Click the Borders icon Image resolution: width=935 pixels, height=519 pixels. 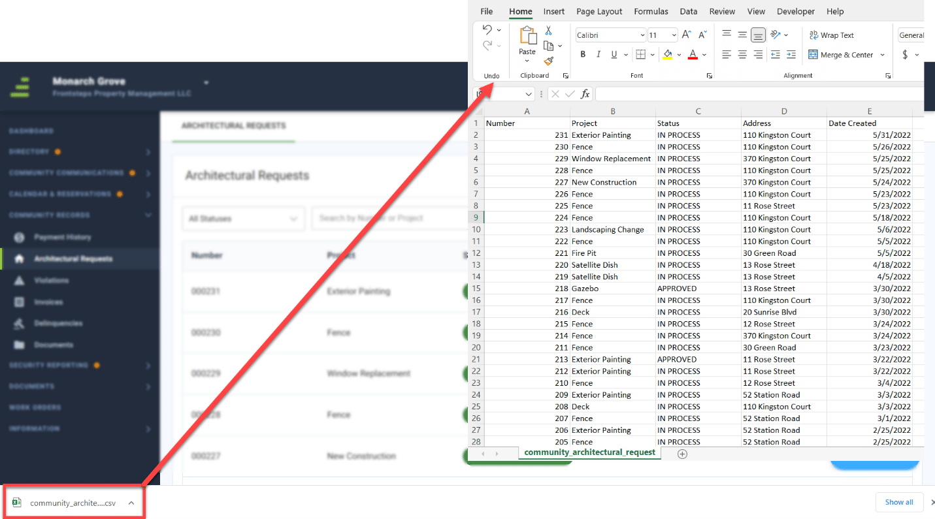[641, 54]
